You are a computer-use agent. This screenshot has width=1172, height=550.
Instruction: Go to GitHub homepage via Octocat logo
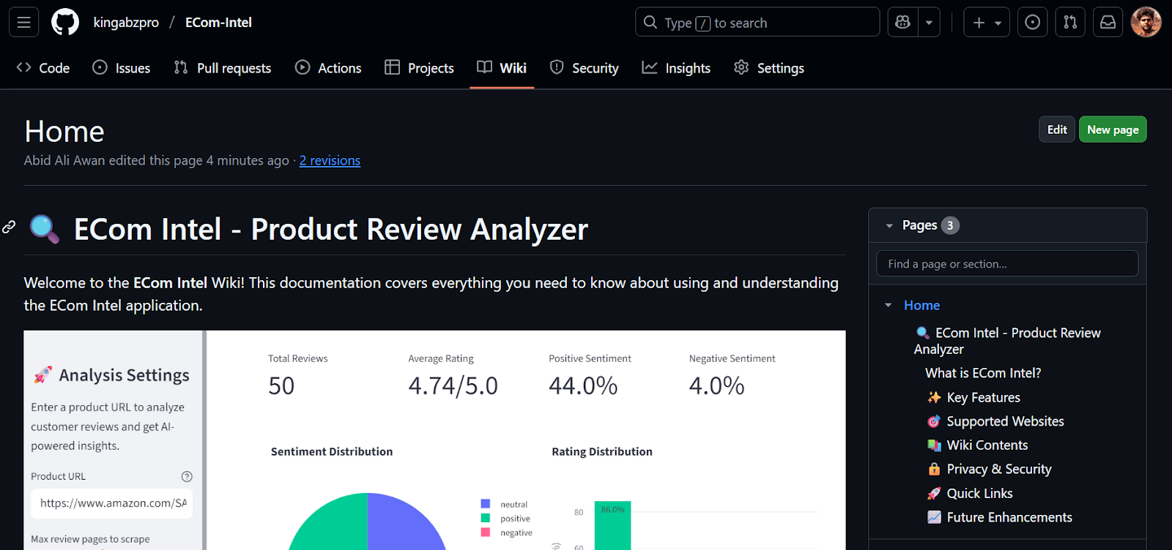point(65,23)
